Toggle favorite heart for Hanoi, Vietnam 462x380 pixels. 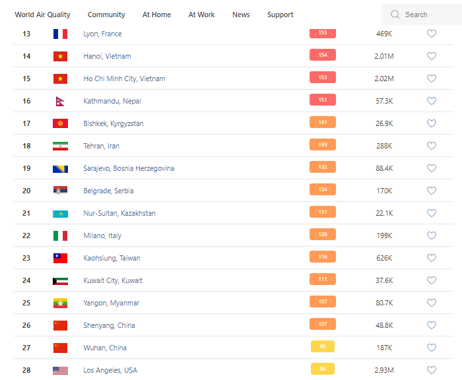coord(432,56)
